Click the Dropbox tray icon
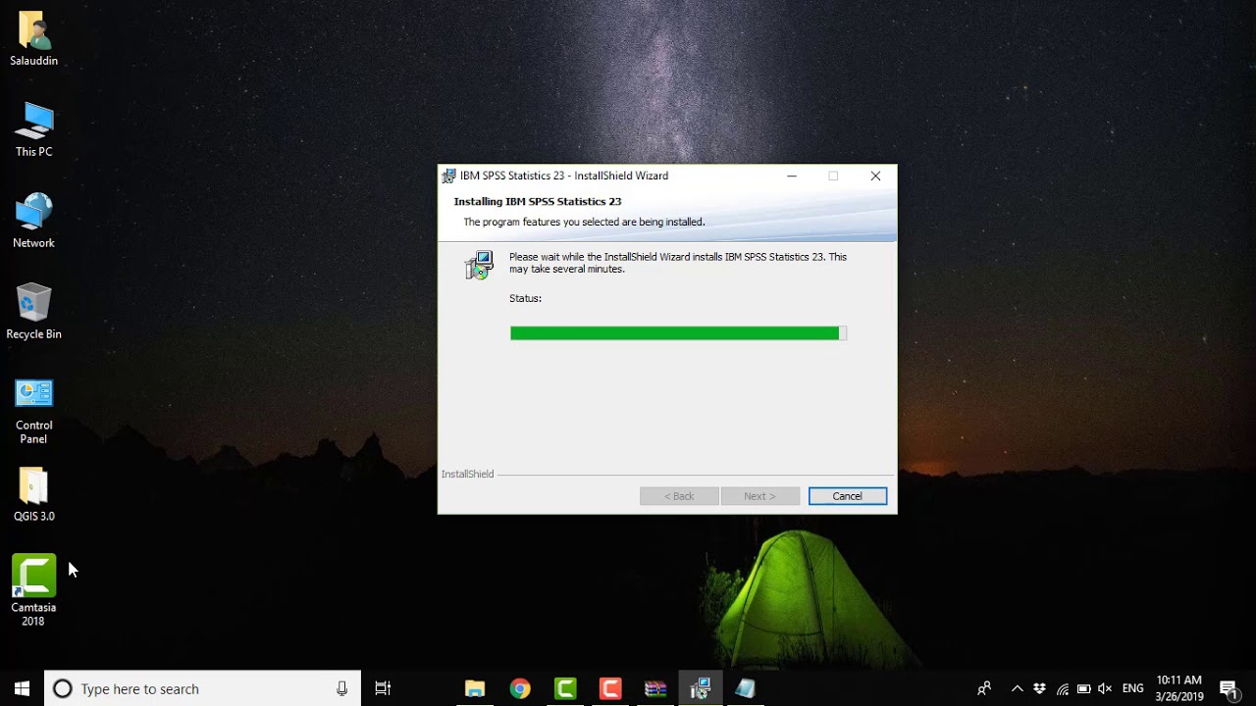The height and width of the screenshot is (706, 1256). pos(1039,688)
